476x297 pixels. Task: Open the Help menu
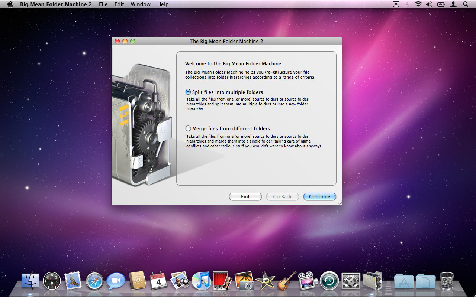163,4
